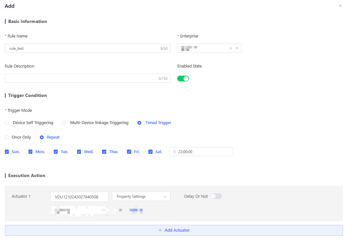Click the Actuator 1 device ID field
Screen dimensions: 345x242
79,196
